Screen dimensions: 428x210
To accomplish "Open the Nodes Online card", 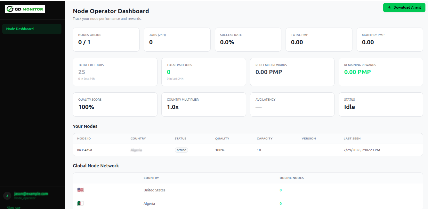I will tap(106, 39).
